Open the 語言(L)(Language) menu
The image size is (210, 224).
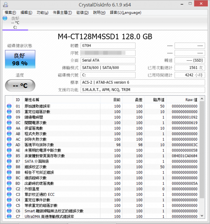point(125,13)
